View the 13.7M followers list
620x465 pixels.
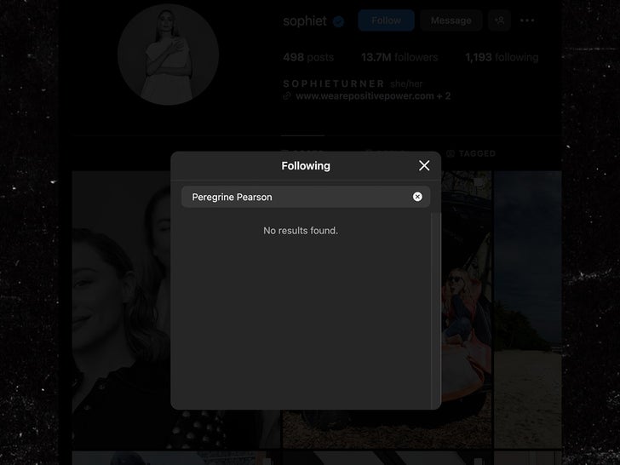pyautogui.click(x=399, y=57)
